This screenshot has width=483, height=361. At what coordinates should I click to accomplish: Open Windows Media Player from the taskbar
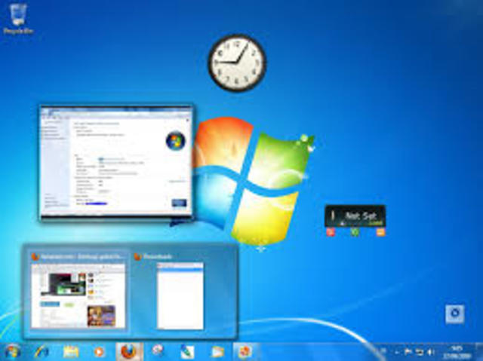[x=99, y=351]
